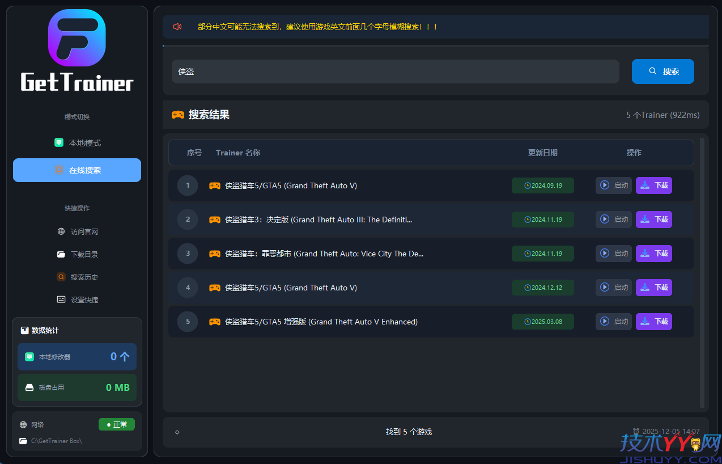Switch to 本地模式
The width and height of the screenshot is (722, 464).
[77, 142]
